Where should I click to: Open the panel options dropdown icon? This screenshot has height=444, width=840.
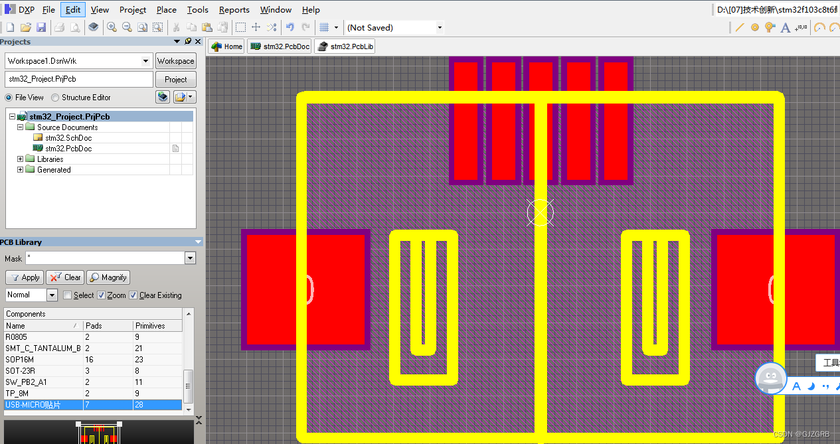pyautogui.click(x=184, y=97)
